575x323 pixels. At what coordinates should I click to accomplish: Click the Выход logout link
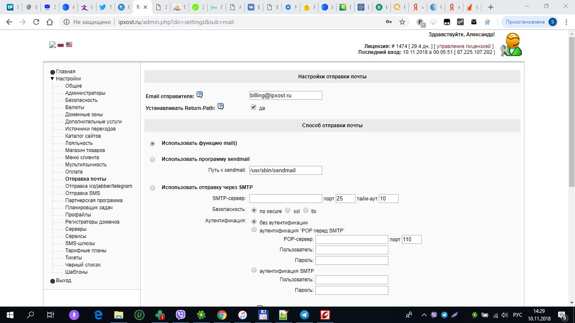[63, 280]
